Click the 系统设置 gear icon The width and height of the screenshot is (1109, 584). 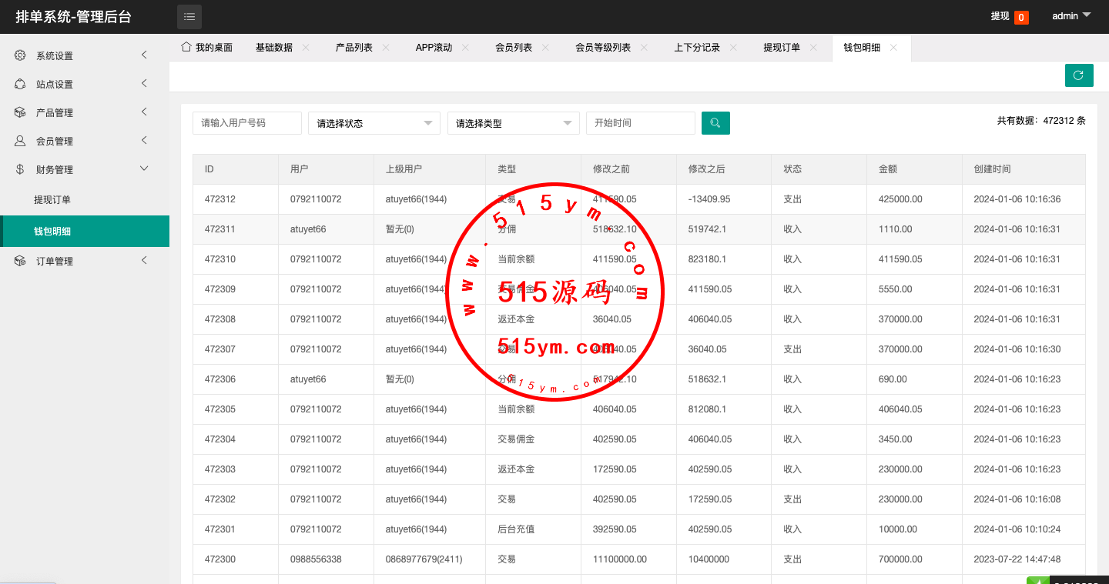click(x=20, y=55)
